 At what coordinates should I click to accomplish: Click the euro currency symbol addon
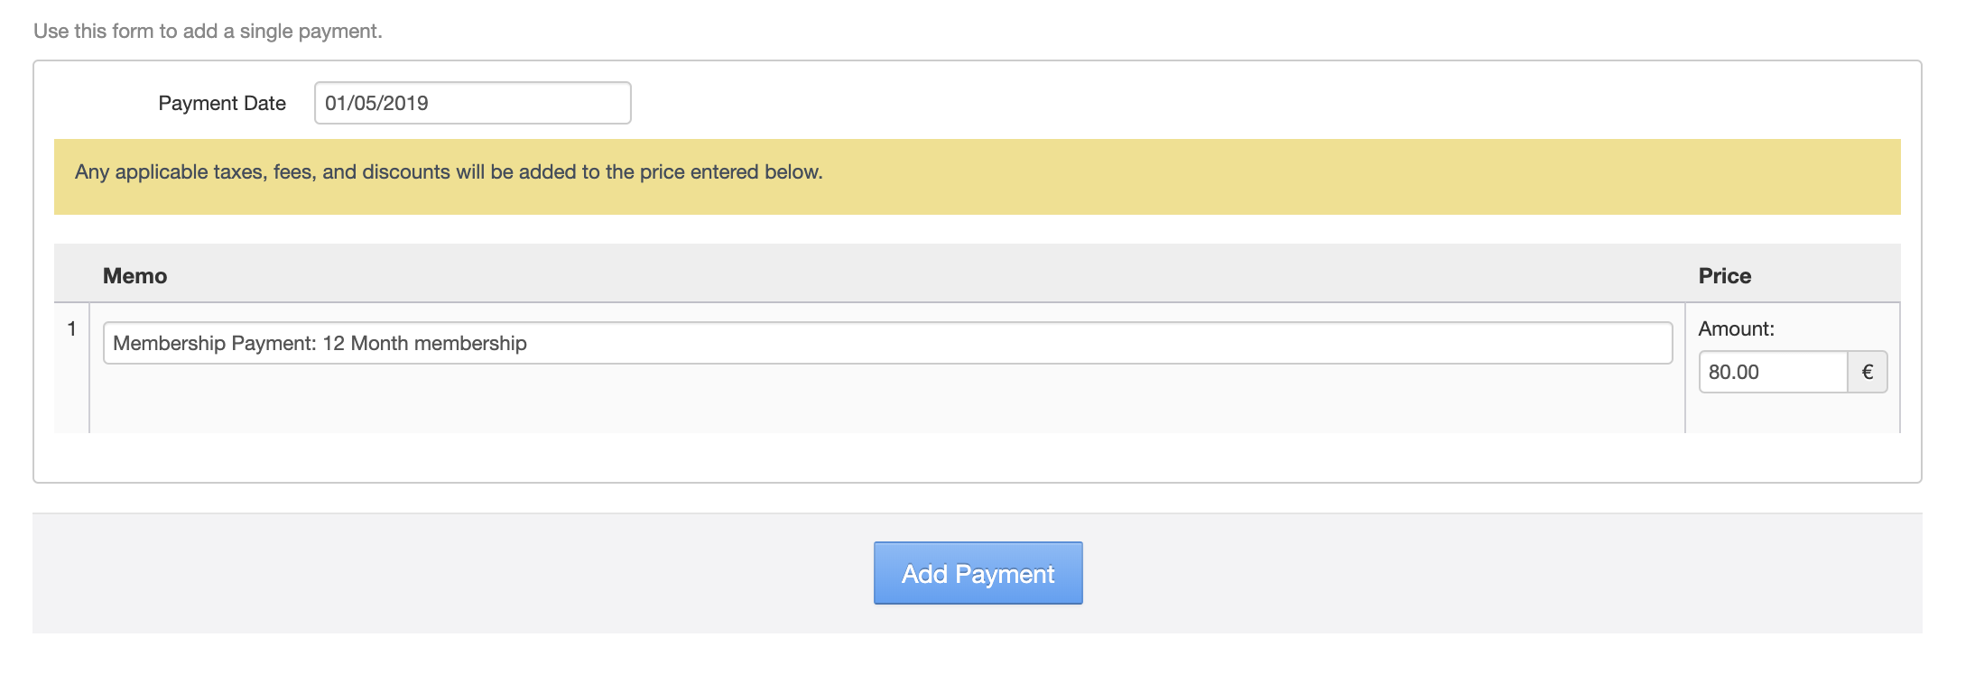(1868, 372)
